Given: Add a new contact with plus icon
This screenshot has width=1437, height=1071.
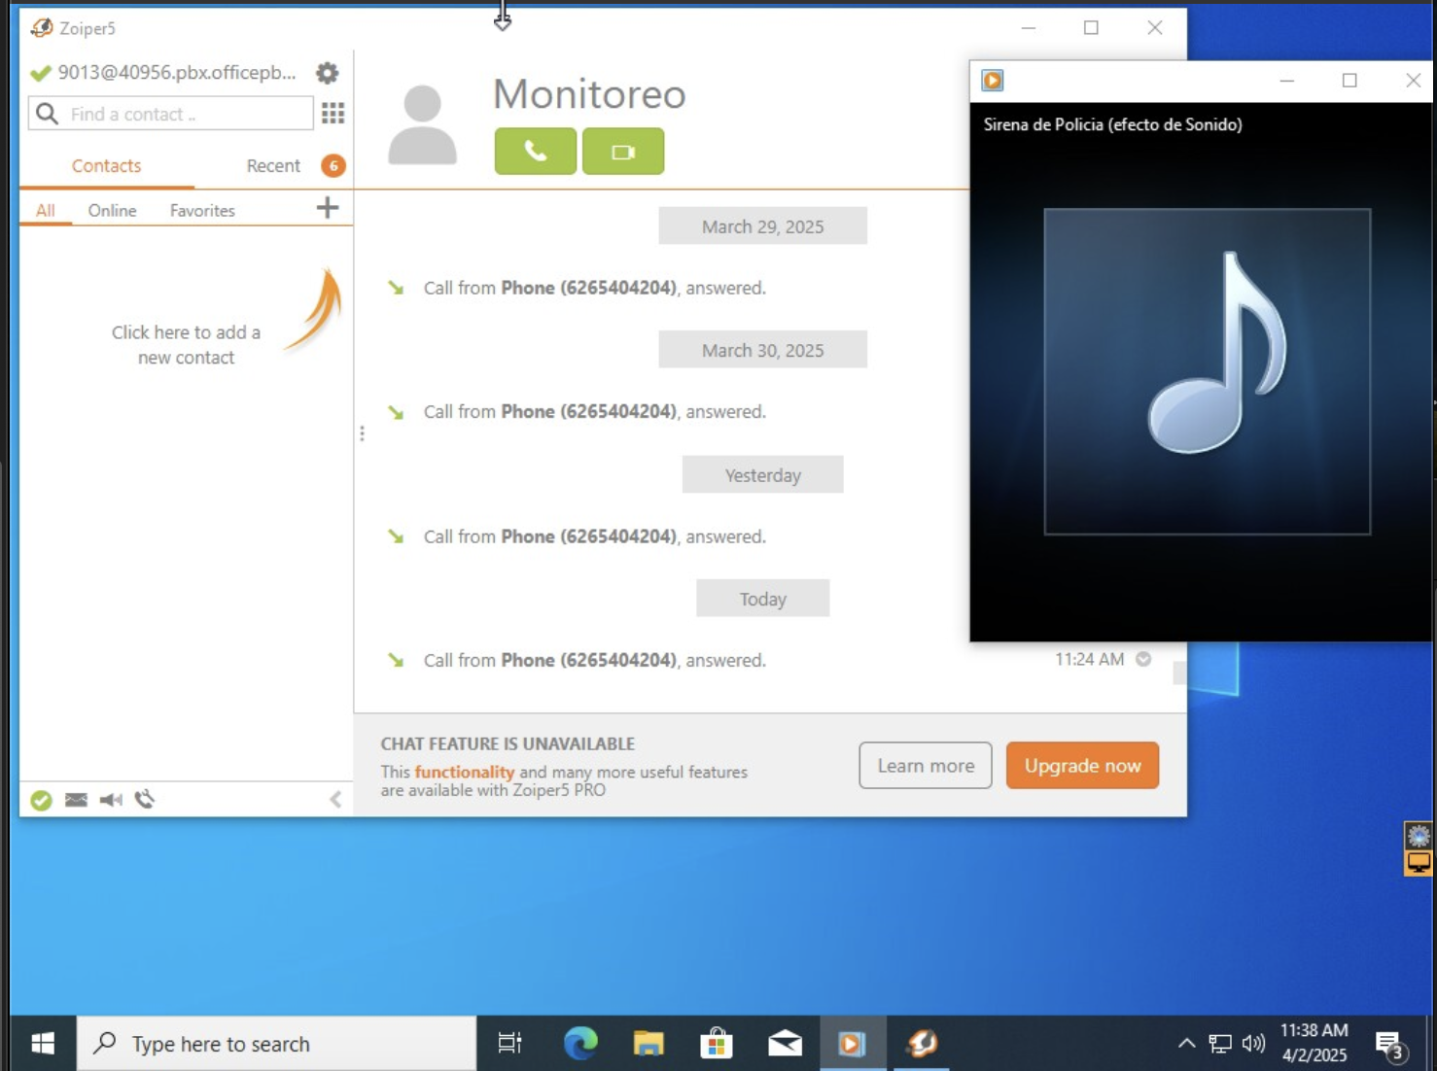Looking at the screenshot, I should point(328,207).
